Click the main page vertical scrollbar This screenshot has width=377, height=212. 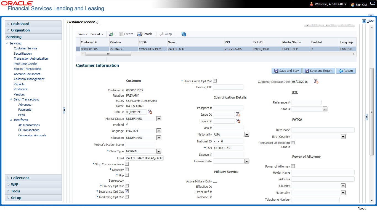pyautogui.click(x=372, y=112)
